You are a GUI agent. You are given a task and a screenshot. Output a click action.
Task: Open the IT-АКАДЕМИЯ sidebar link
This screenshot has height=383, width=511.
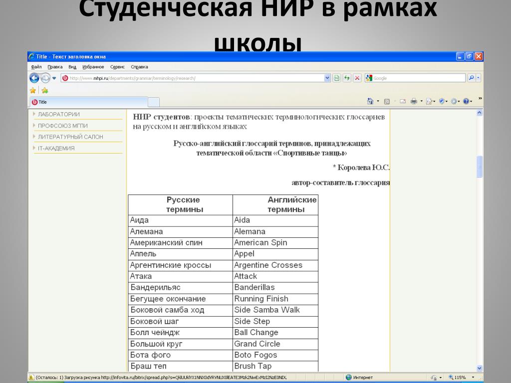pos(56,148)
